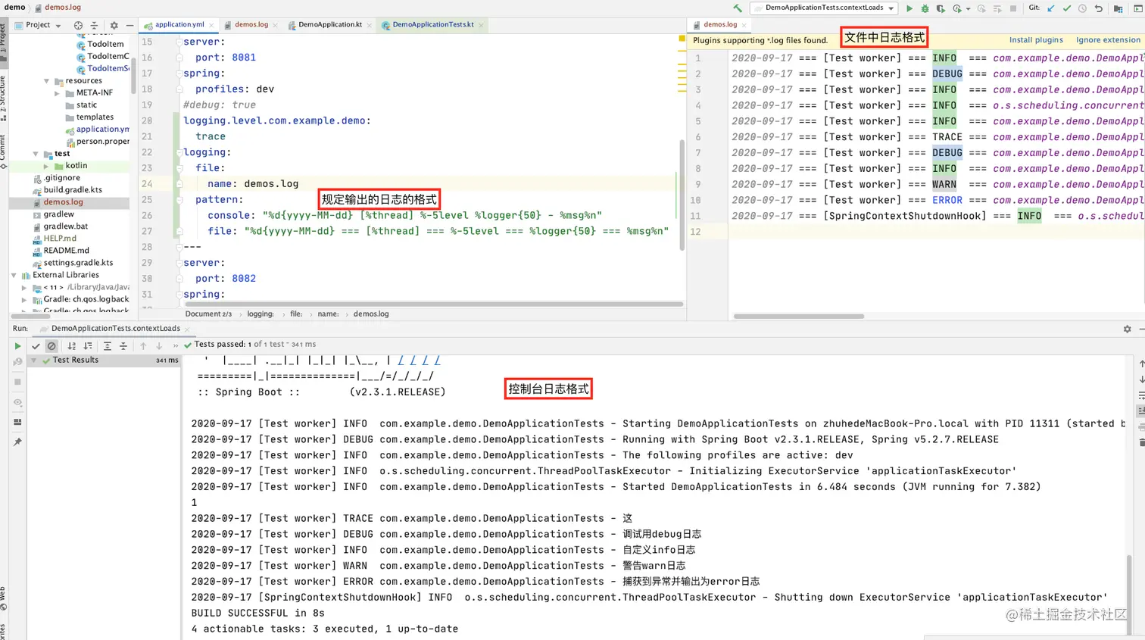Image resolution: width=1145 pixels, height=640 pixels.
Task: Open the DemoApplicationTests.kt tab
Action: coord(432,25)
